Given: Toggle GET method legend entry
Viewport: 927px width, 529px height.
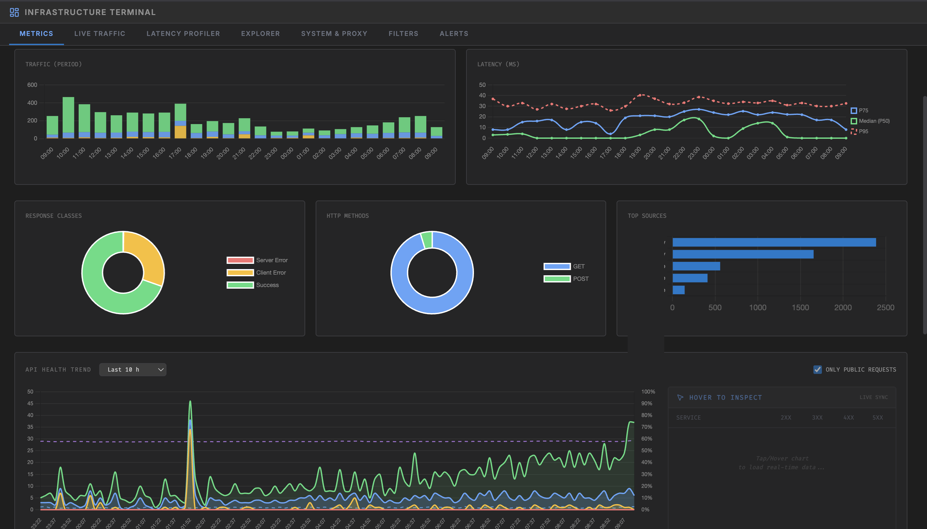Looking at the screenshot, I should pyautogui.click(x=564, y=266).
